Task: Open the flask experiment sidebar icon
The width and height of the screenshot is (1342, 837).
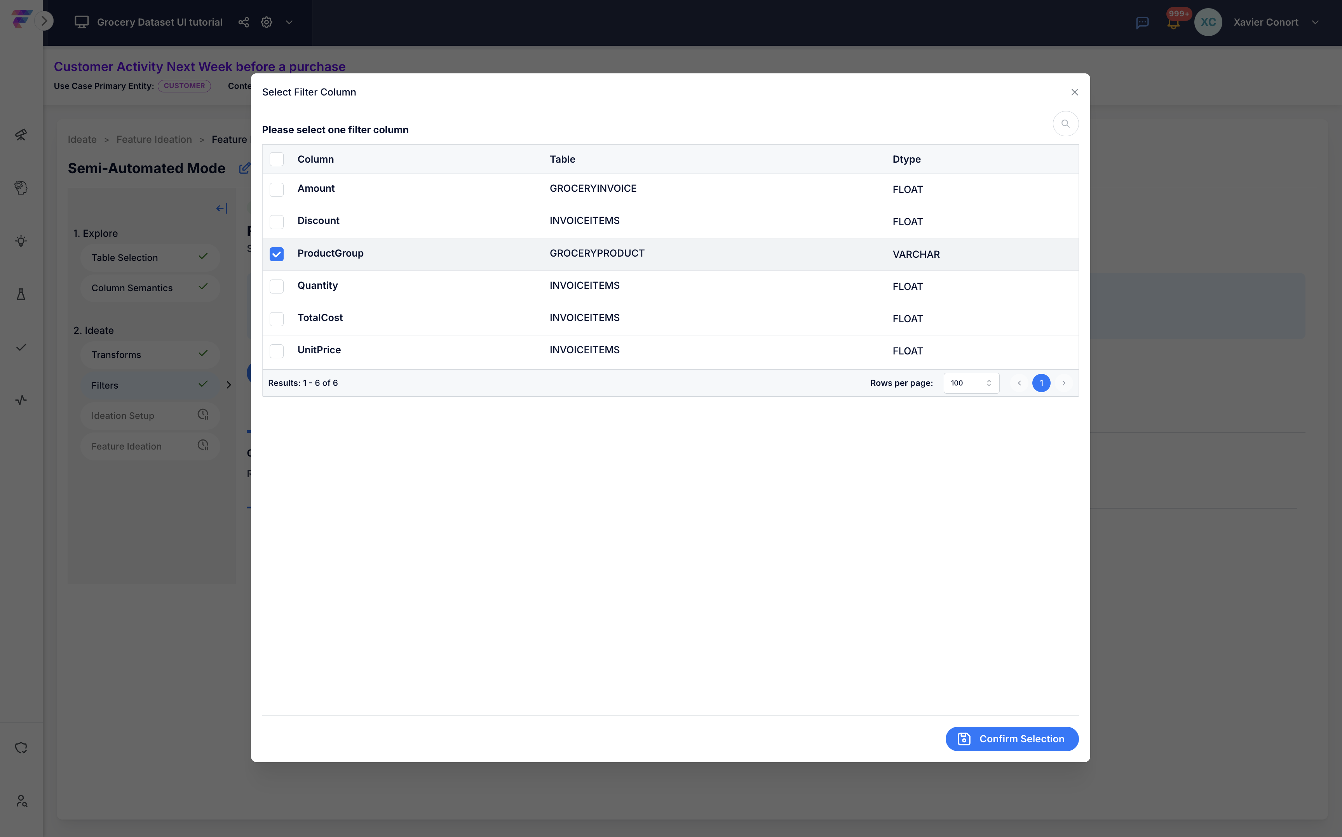Action: 21,294
